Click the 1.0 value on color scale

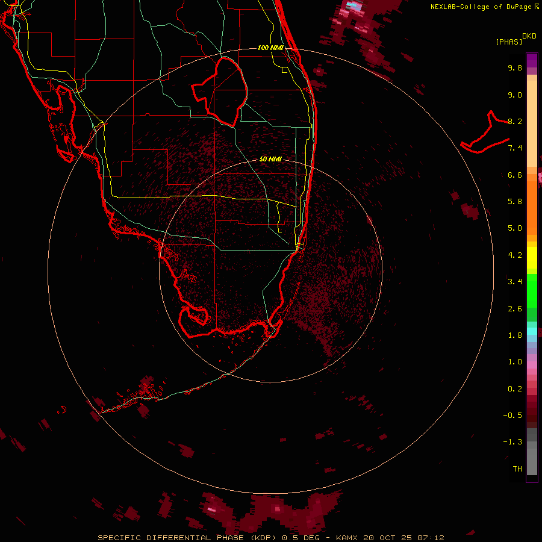point(515,362)
